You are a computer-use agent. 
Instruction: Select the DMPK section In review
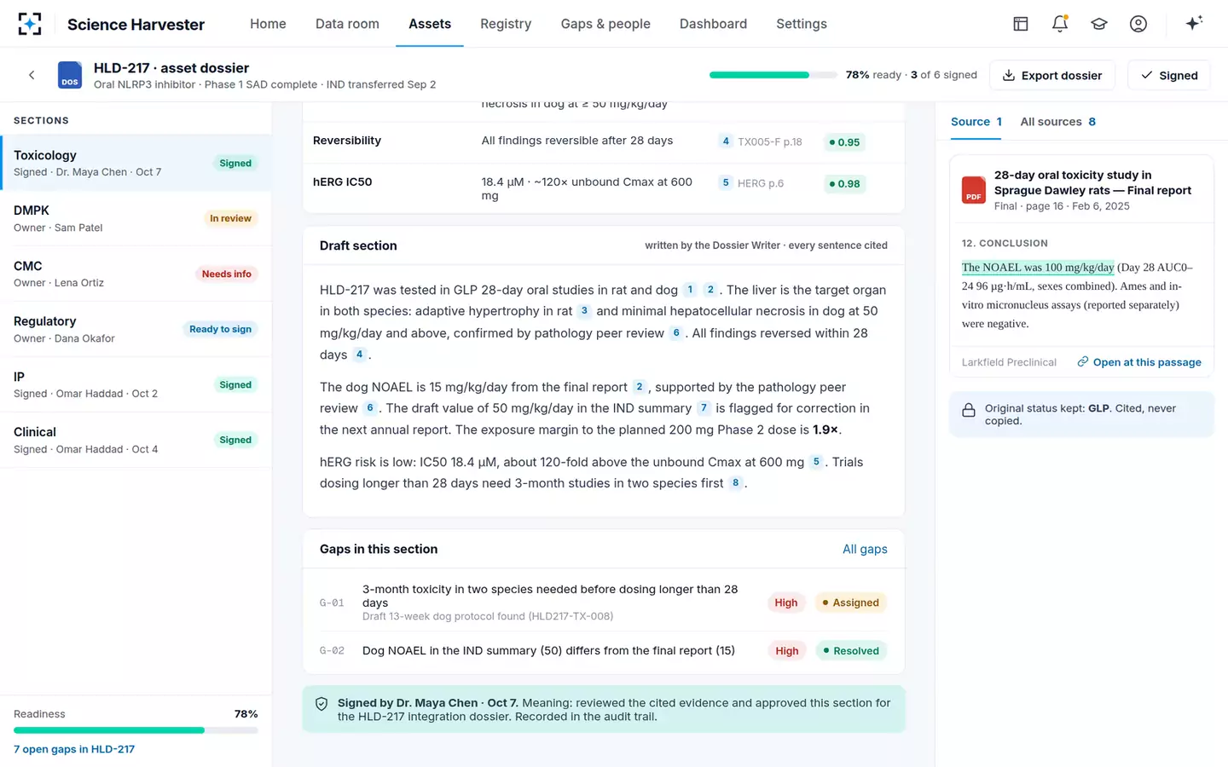tap(136, 218)
